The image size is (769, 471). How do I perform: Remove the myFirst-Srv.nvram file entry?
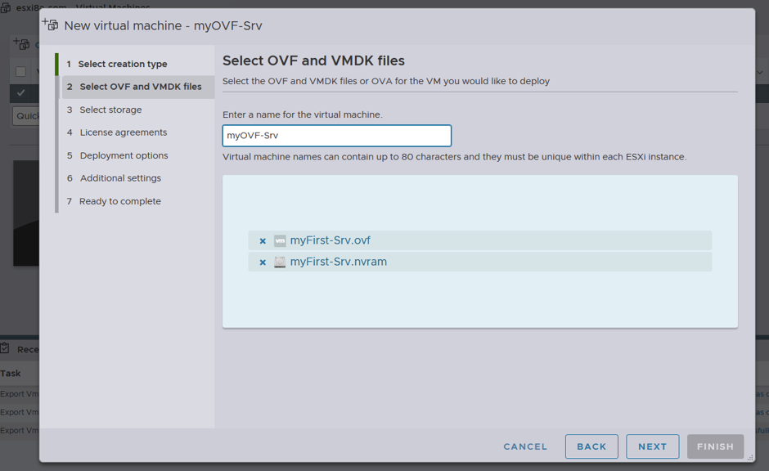(x=263, y=262)
